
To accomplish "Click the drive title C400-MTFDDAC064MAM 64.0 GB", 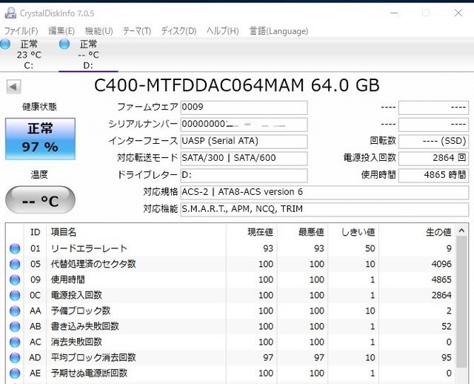I will pyautogui.click(x=237, y=85).
